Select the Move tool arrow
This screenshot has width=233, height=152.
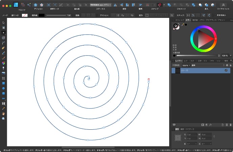3,23
